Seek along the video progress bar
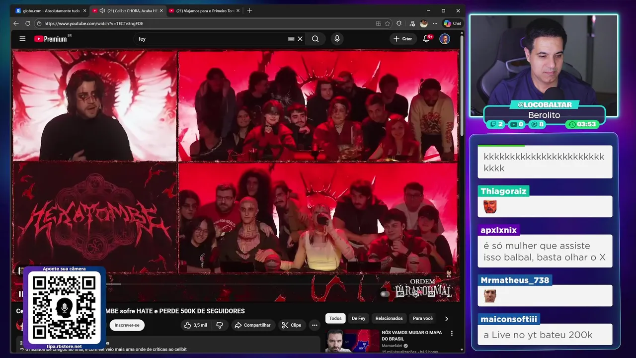 236,284
